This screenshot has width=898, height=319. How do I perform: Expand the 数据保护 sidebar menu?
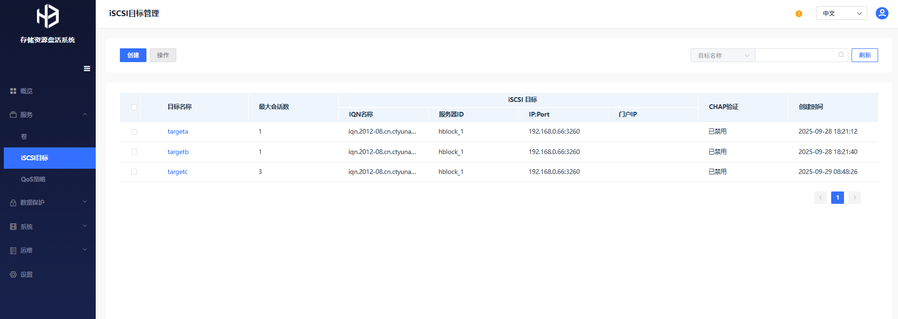pos(47,202)
